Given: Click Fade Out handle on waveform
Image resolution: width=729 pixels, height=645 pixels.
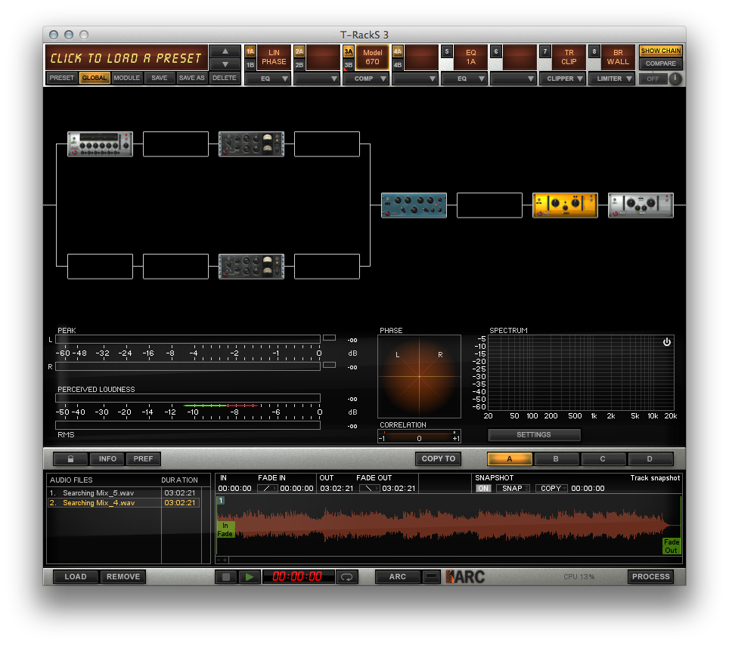Looking at the screenshot, I should pyautogui.click(x=672, y=546).
